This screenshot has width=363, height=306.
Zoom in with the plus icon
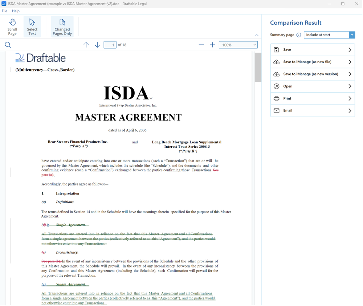pyautogui.click(x=212, y=45)
